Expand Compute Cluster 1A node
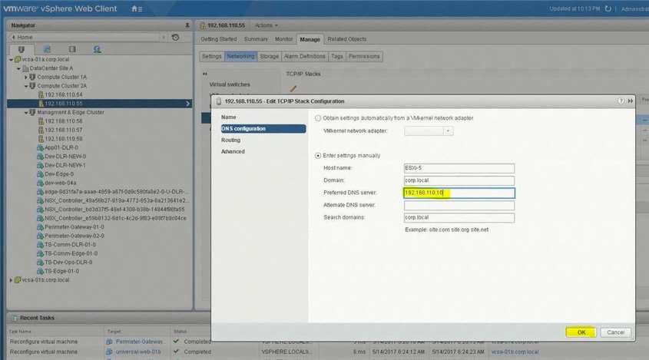This screenshot has height=360, width=649. pyautogui.click(x=26, y=77)
